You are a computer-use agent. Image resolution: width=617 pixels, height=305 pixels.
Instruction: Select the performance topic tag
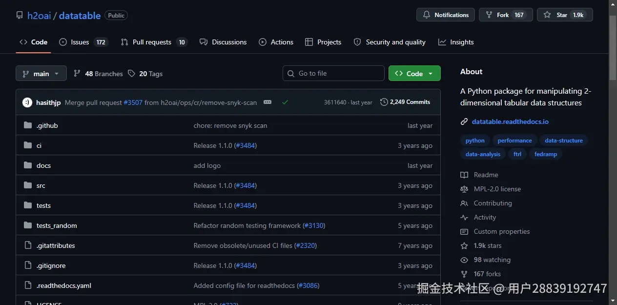click(x=514, y=141)
